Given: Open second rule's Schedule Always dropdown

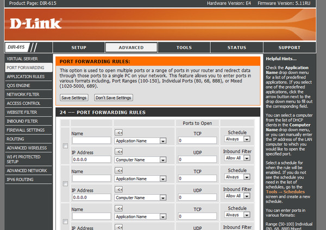Looking at the screenshot, I should click(x=237, y=177).
